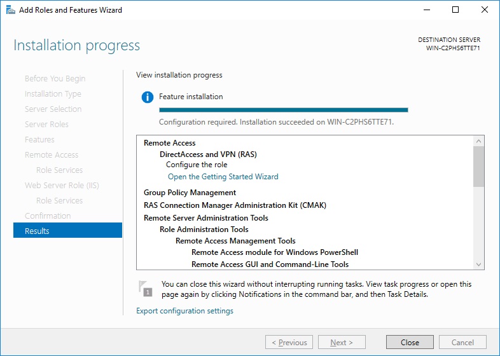Click Export configuration settings link
500x356 pixels.
184,311
